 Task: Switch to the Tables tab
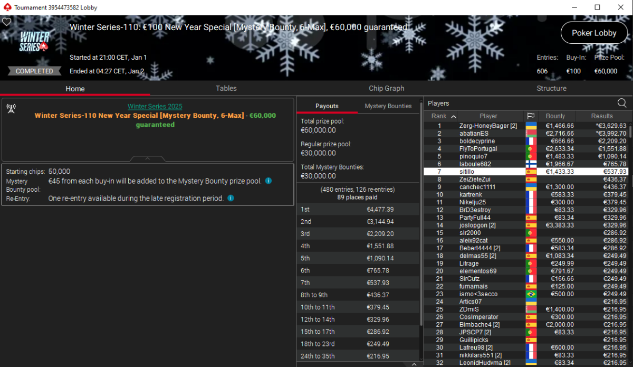[x=226, y=88]
